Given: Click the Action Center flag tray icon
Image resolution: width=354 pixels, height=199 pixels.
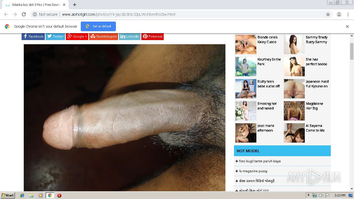Looking at the screenshot, I should [x=327, y=195].
